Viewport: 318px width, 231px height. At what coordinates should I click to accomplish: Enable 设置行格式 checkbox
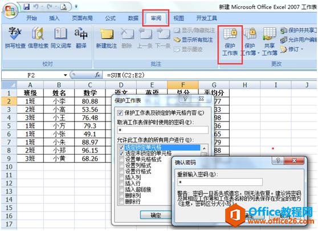pos(121,172)
